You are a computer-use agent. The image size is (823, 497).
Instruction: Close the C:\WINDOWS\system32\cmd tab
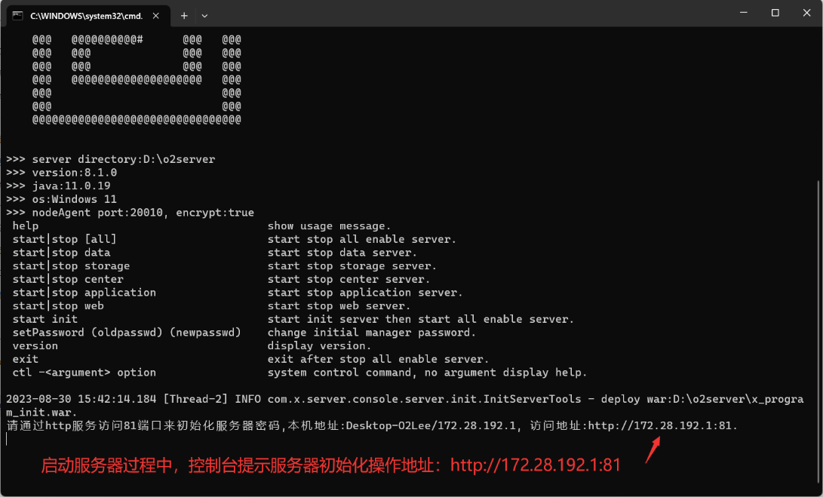pyautogui.click(x=156, y=16)
